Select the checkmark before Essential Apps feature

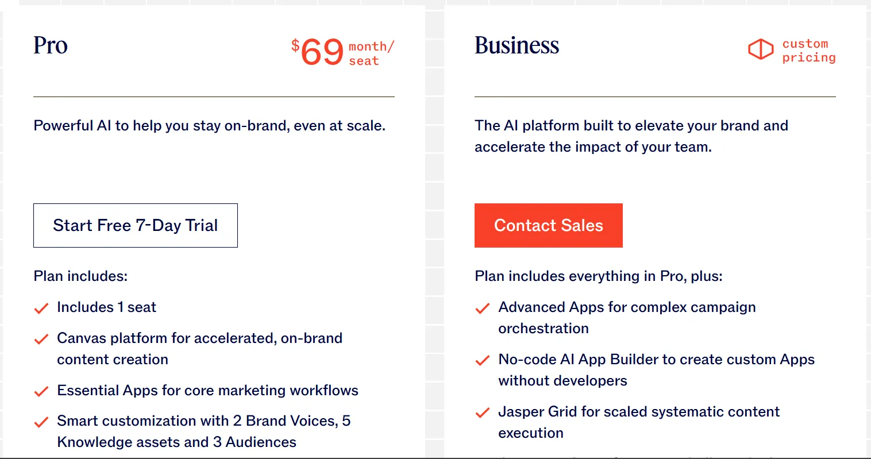pyautogui.click(x=41, y=392)
